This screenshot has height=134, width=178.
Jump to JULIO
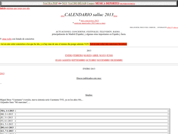(58, 60)
